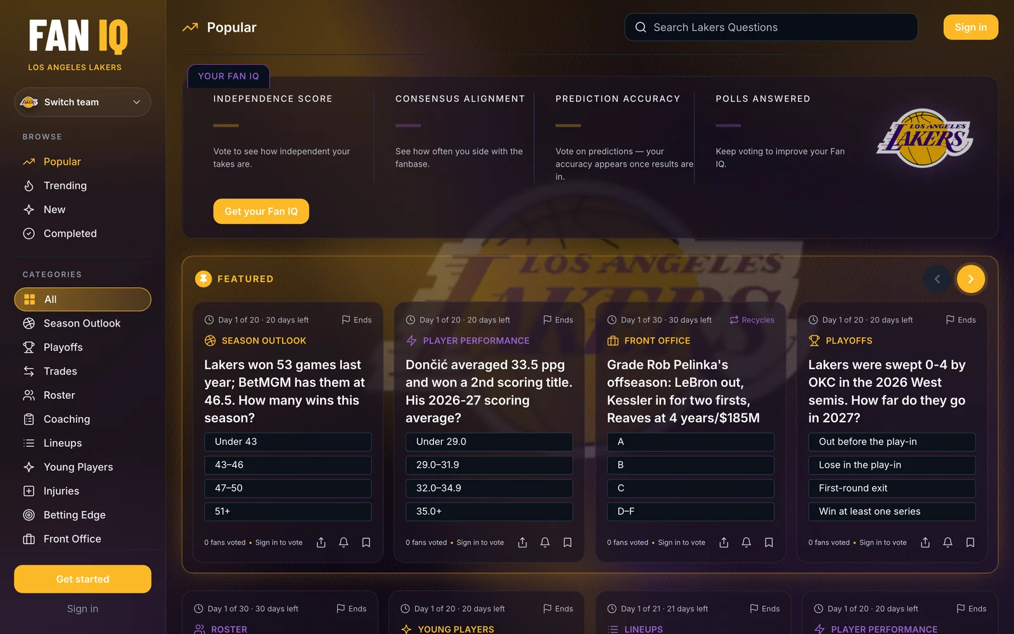Share the Lakers 53 wins poll
Screen dimensions: 1014x634
coord(321,542)
